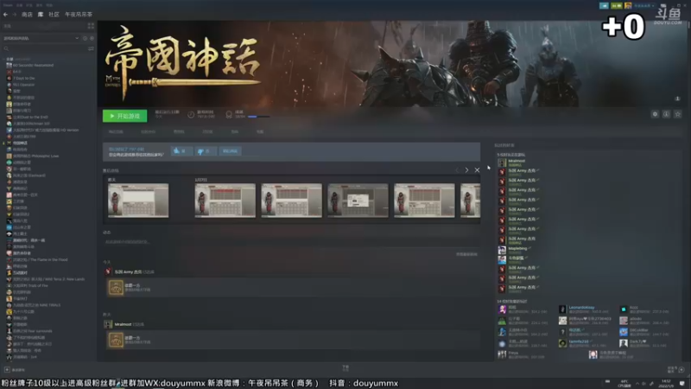Add game to favorites star icon
Viewport: 691px width, 389px height.
678,114
